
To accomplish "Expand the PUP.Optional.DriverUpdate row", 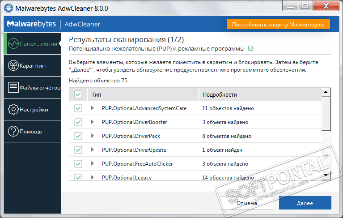I will pyautogui.click(x=93, y=150).
